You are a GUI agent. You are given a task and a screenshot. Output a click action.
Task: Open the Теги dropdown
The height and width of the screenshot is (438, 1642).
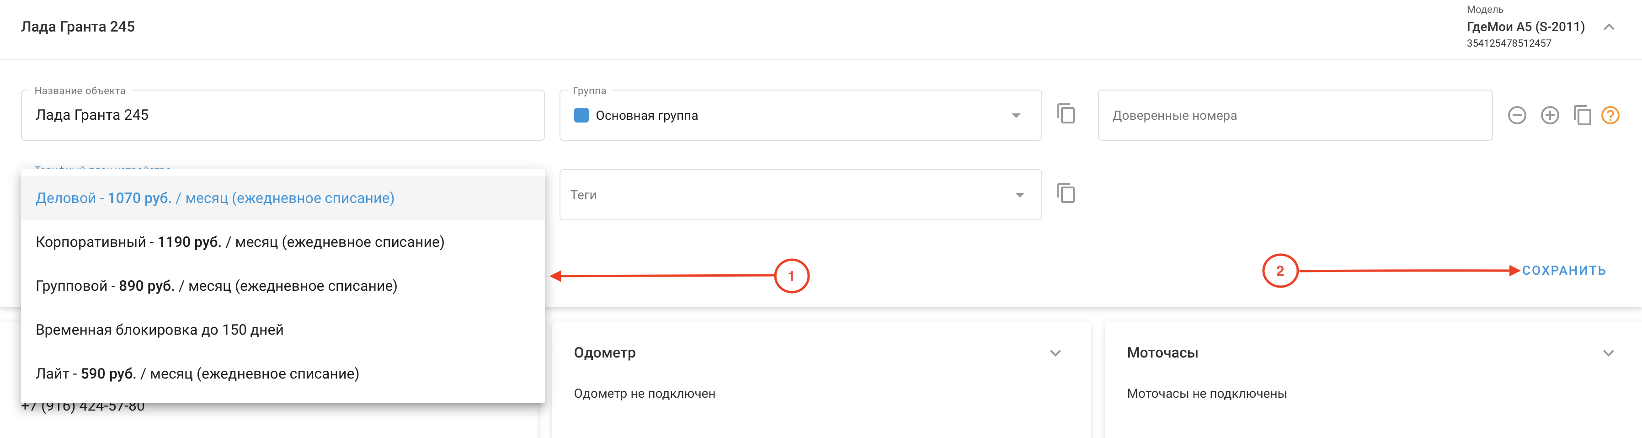click(1019, 195)
